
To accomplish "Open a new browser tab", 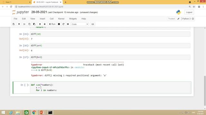I will click(65, 2).
